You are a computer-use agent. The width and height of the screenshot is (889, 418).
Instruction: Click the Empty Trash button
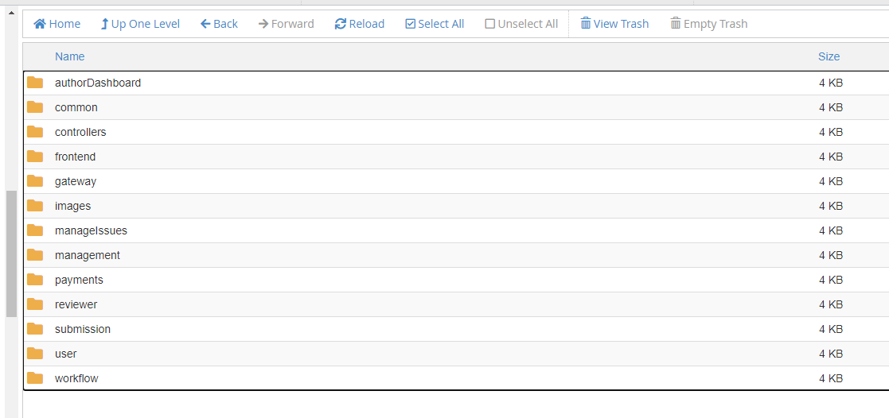pos(708,24)
